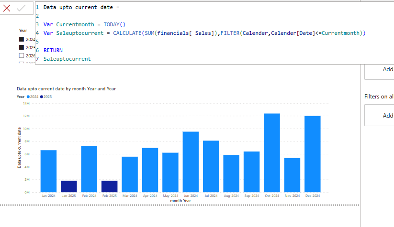Select the Jun 2024 bar
The image size is (394, 227).
point(191,162)
